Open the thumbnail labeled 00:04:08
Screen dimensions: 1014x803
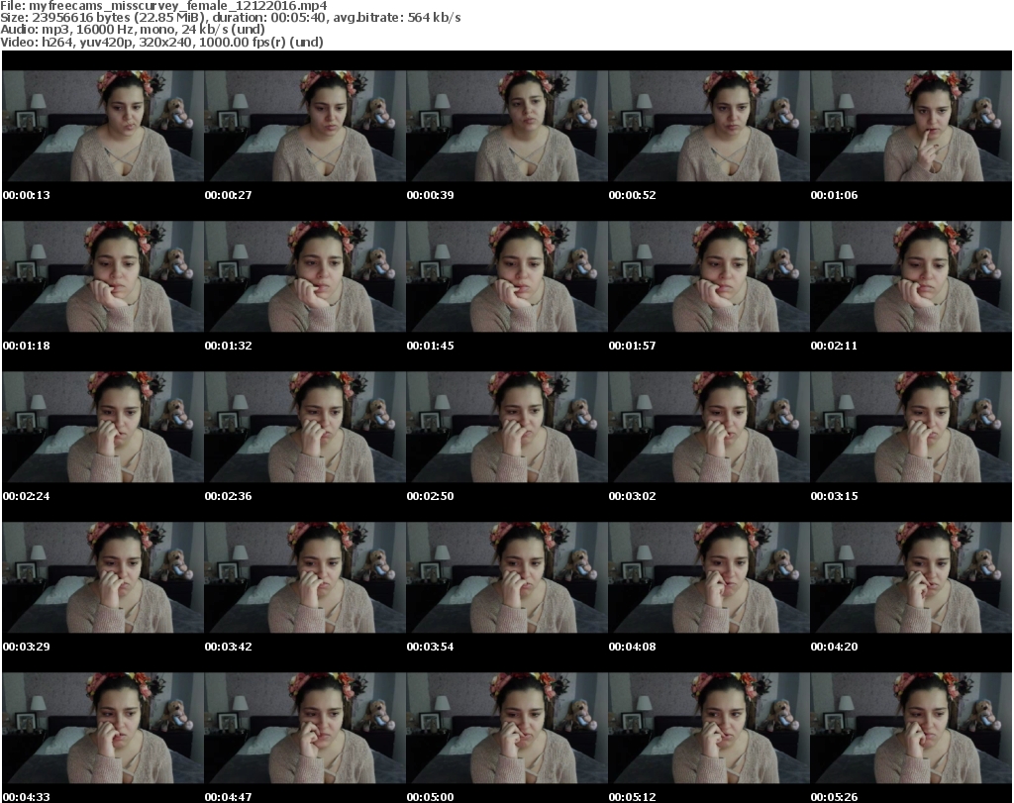coord(709,578)
